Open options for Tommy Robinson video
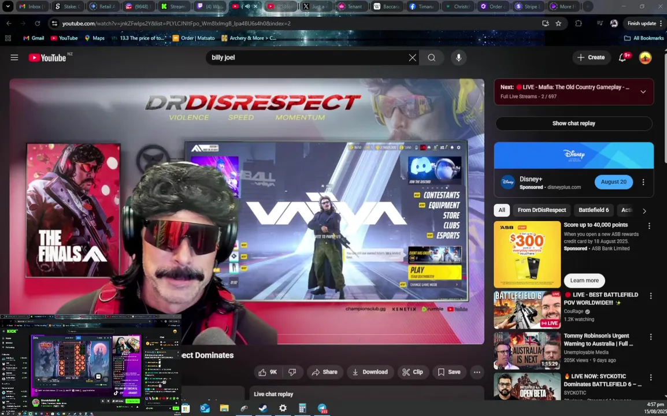This screenshot has width=667, height=416. pyautogui.click(x=650, y=337)
